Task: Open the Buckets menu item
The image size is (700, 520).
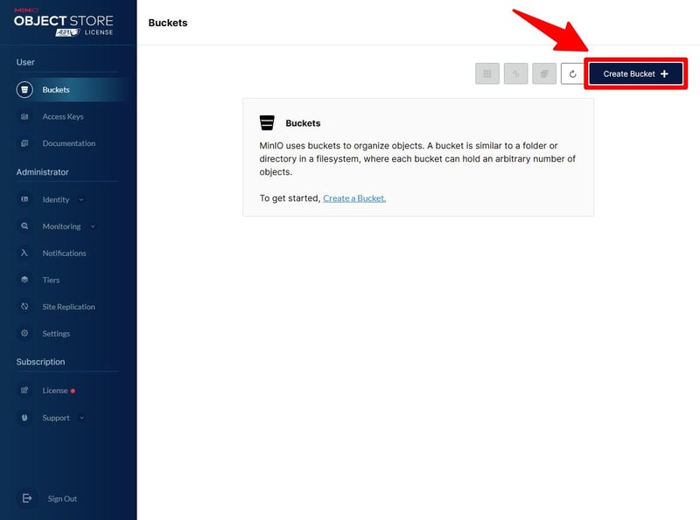Action: click(56, 89)
